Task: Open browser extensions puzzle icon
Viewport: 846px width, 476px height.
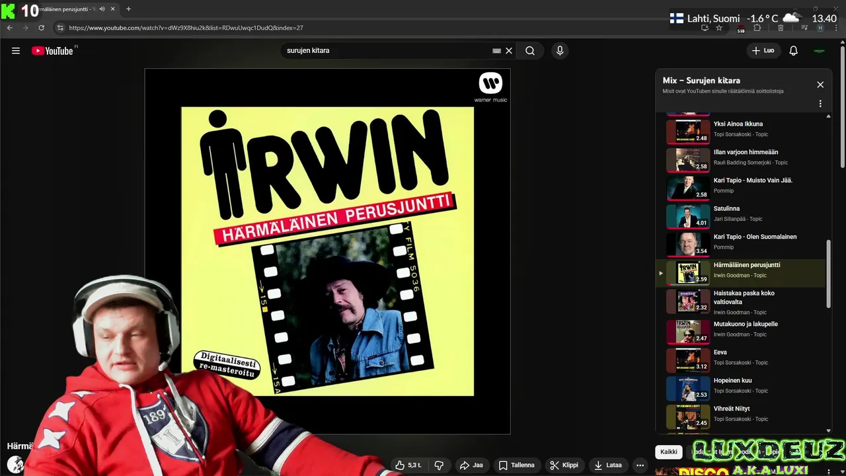Action: 757,28
